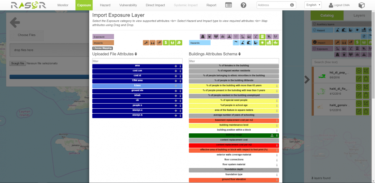This screenshot has width=375, height=183.
Task: Select the landslide hazard icon in dialog
Action: point(256,43)
